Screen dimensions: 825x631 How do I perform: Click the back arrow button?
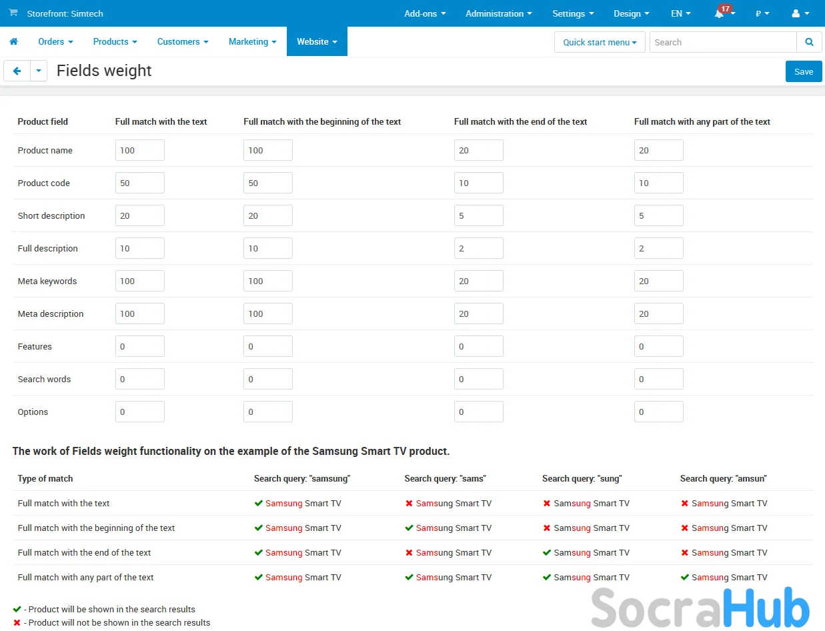pos(17,71)
